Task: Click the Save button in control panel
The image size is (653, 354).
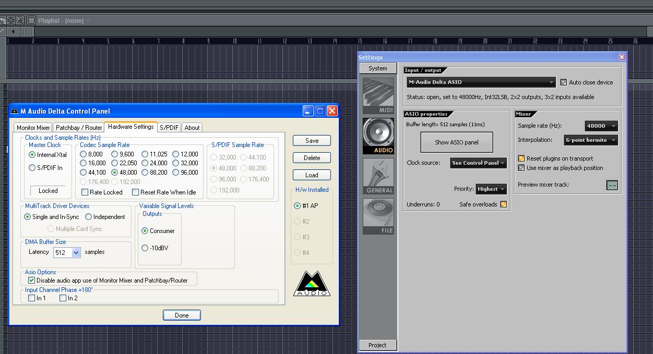Action: click(312, 141)
